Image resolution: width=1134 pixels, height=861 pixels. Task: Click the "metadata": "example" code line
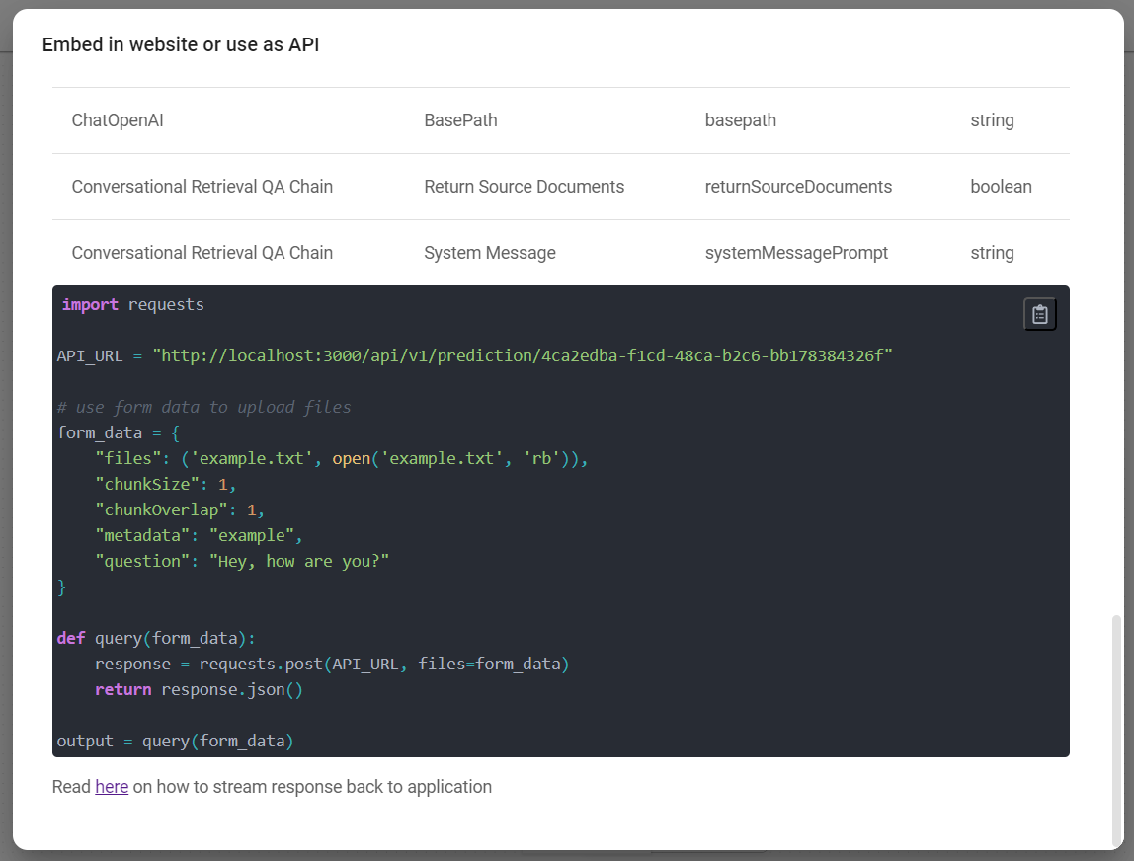199,536
